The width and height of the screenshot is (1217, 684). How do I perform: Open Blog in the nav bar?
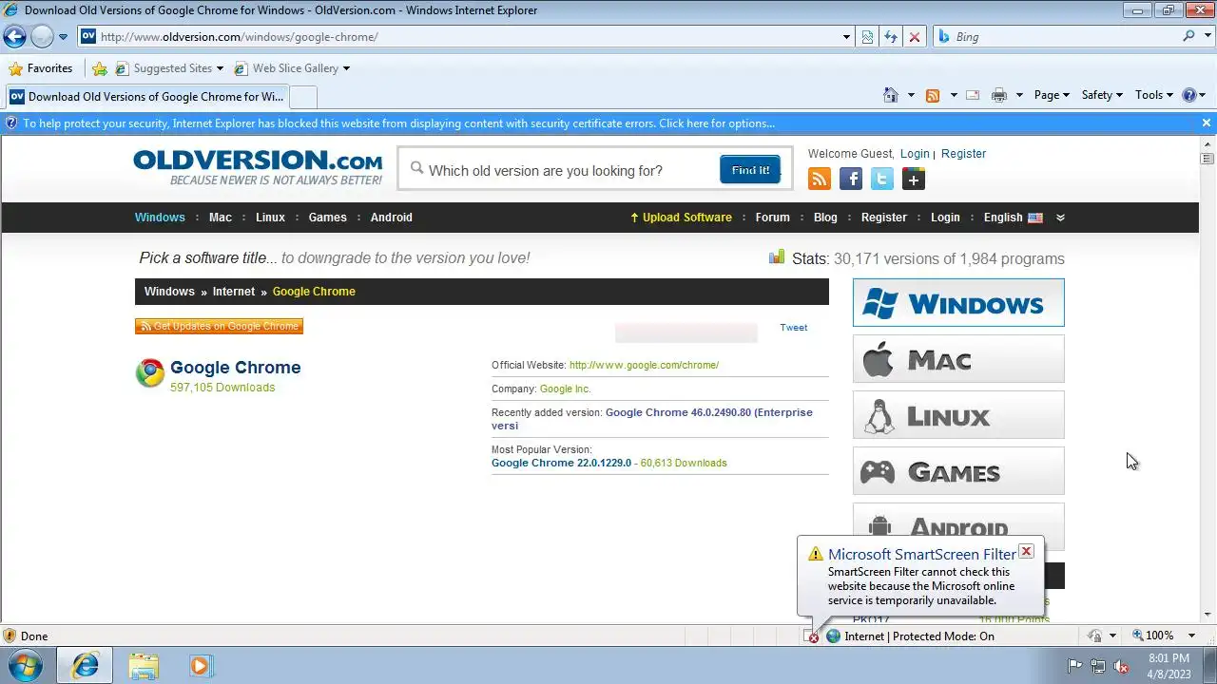point(825,218)
